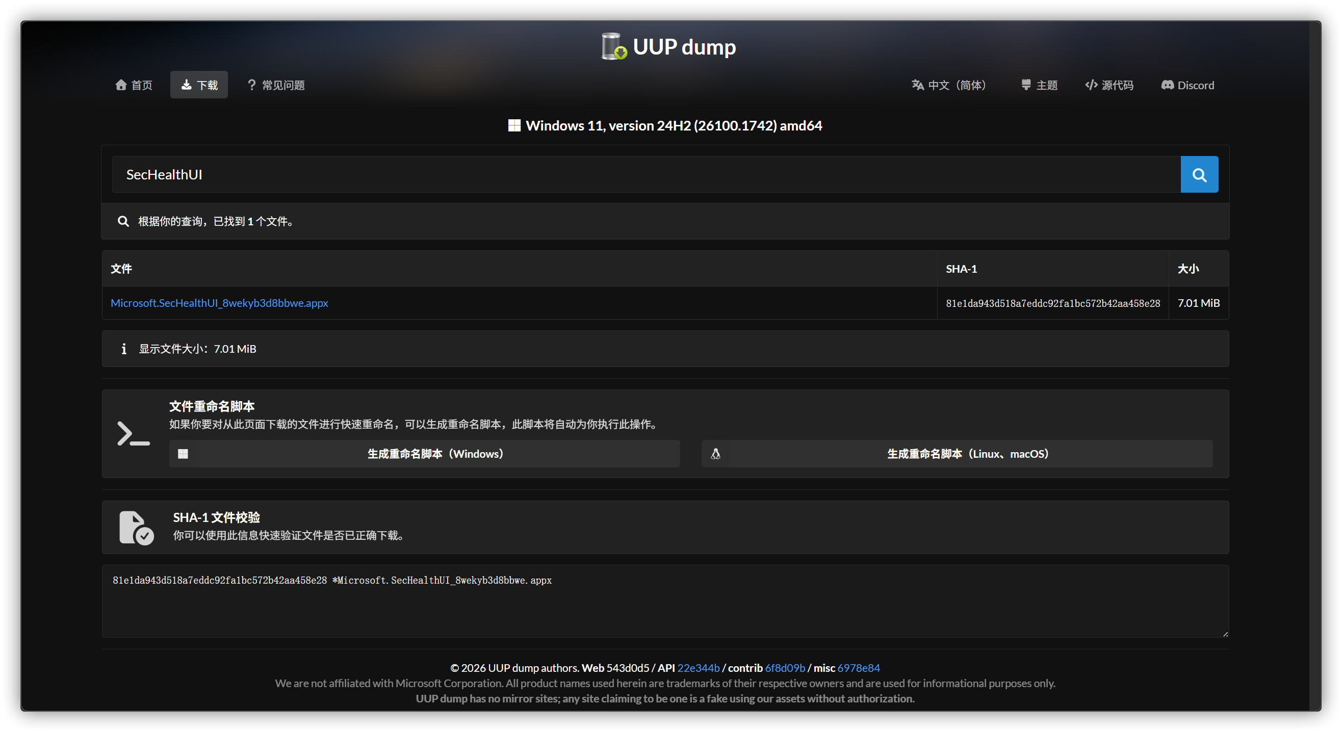Download Microsoft.SecHealthUI_8wekyb3d8bbwe.appx file link
Screen dimensions: 1342x732
pos(219,303)
